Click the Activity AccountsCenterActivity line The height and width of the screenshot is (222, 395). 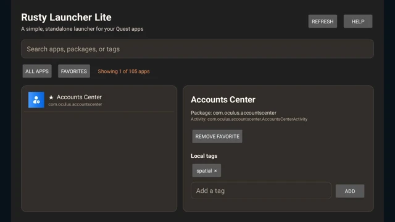249,119
